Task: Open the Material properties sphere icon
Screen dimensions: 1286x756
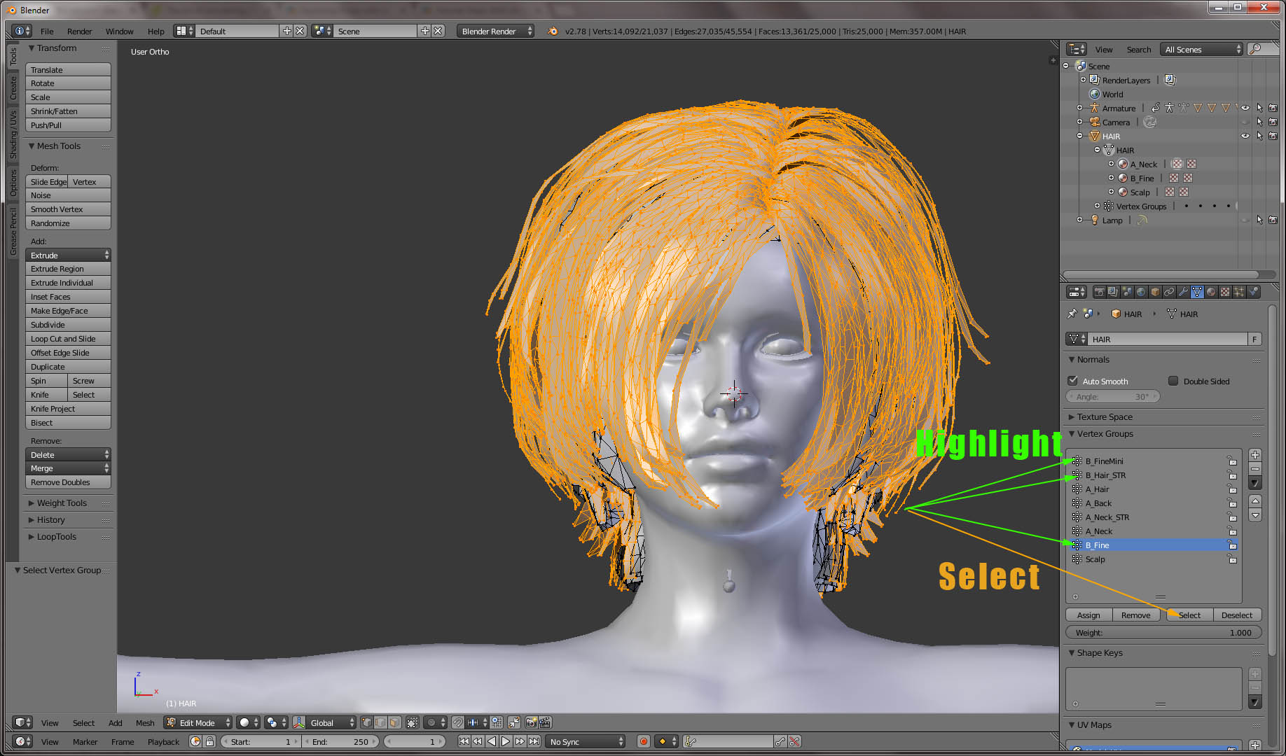Action: [x=1211, y=292]
